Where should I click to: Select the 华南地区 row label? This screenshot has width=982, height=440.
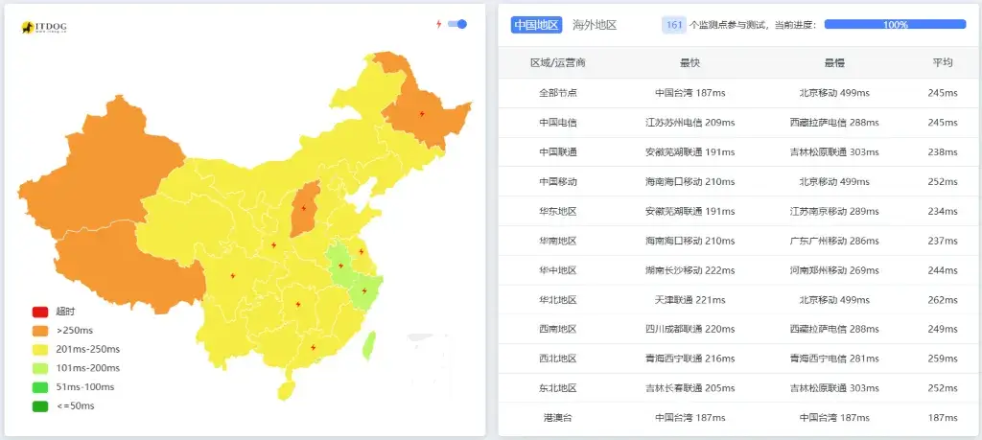[558, 241]
